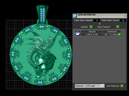Screen dimensions: 129x96
Task: Click the Total Gem Weight label
Action: 83,20
